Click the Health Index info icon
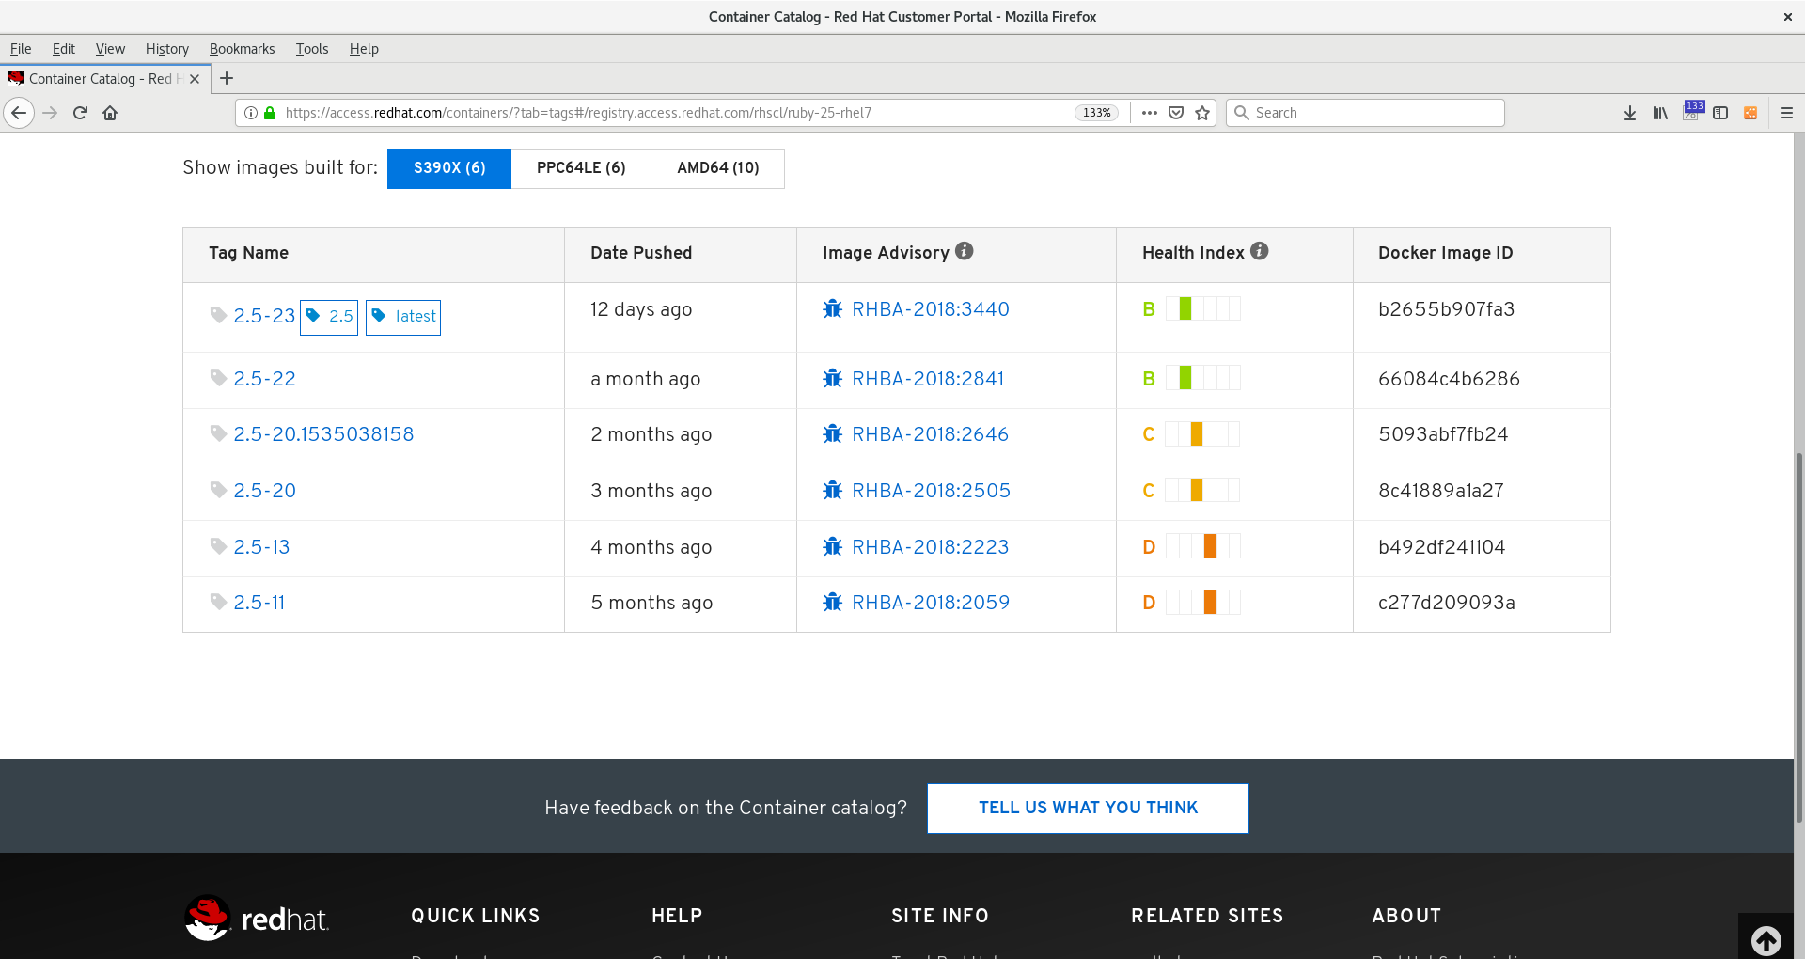 pos(1260,251)
